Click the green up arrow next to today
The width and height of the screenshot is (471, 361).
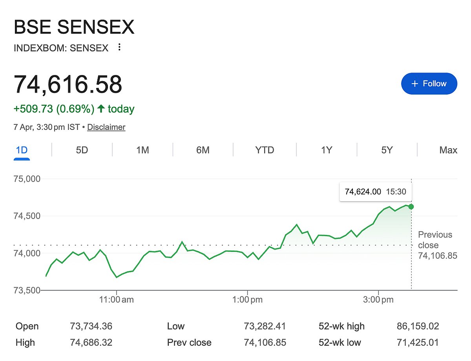[101, 109]
